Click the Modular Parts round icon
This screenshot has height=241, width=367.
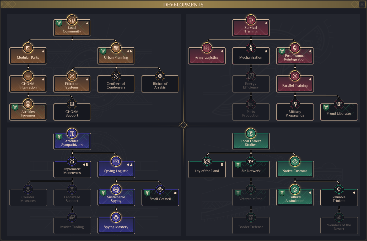[x=28, y=48]
